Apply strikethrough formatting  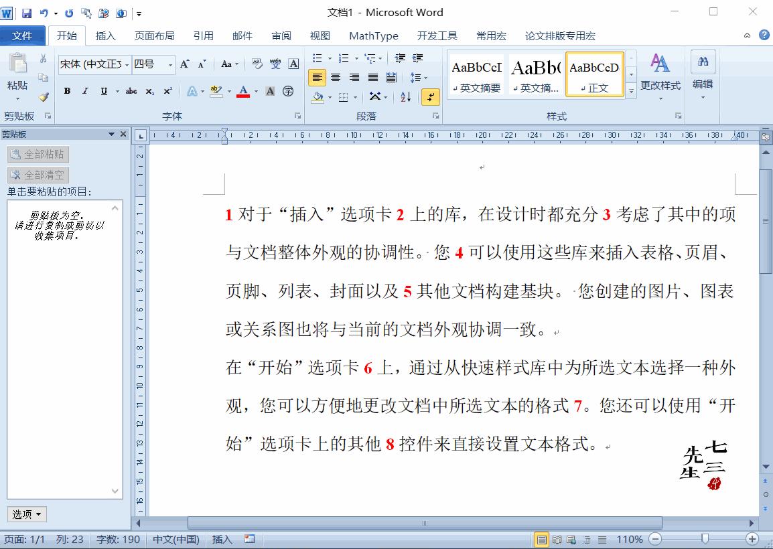[x=131, y=92]
